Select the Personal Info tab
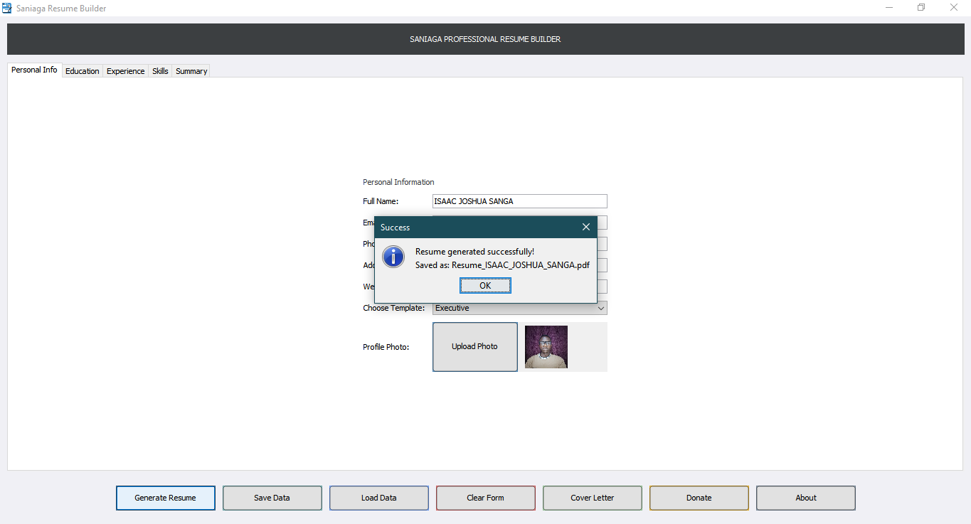The width and height of the screenshot is (971, 524). pyautogui.click(x=34, y=70)
